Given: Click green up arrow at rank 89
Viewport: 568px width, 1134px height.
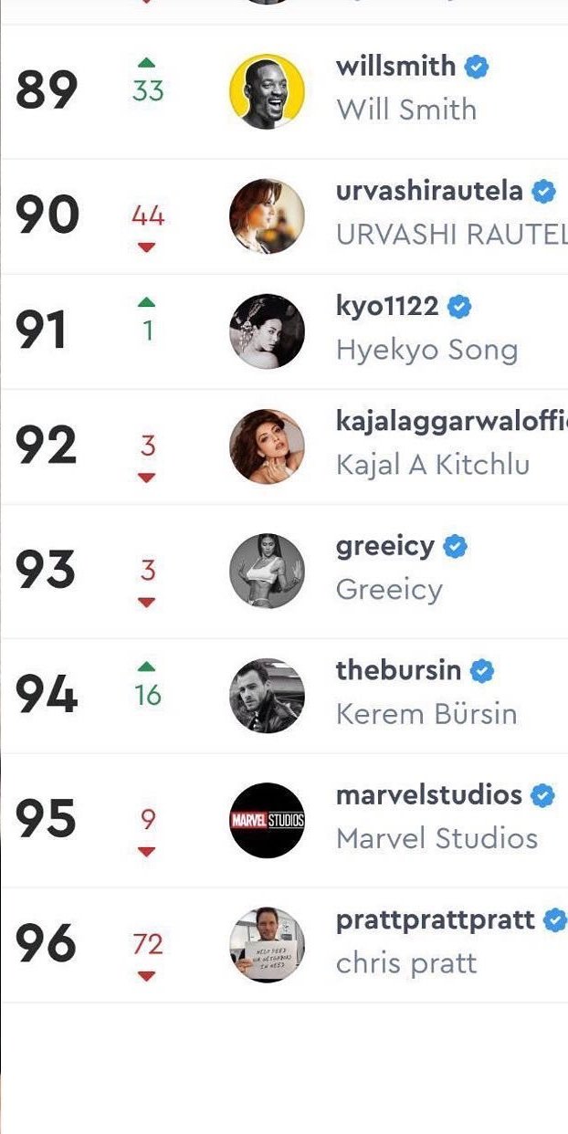Looking at the screenshot, I should point(146,63).
